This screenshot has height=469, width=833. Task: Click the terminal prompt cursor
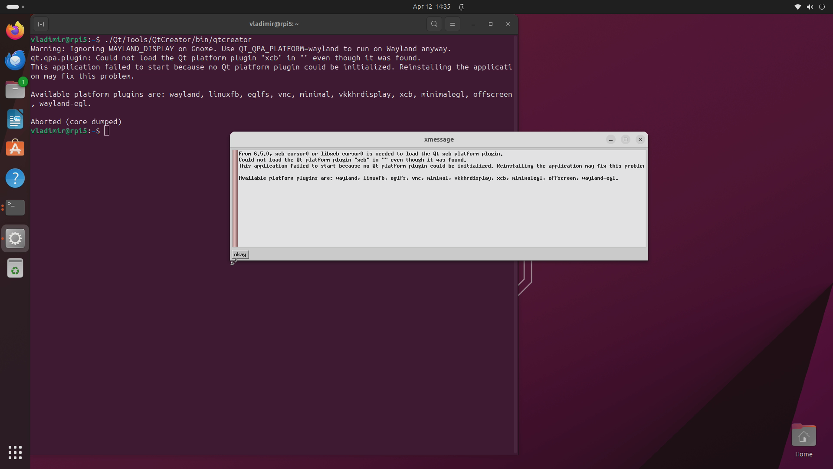coord(107,131)
